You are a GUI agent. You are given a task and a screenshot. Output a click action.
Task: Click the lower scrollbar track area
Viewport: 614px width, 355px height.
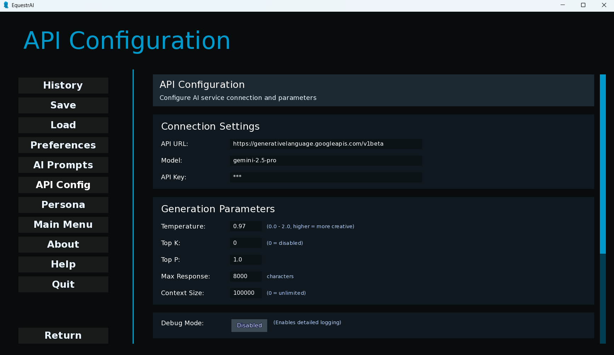(603, 298)
